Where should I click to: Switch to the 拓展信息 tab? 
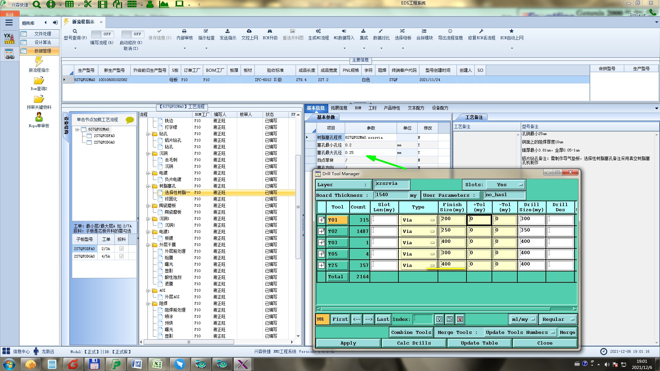pos(339,108)
